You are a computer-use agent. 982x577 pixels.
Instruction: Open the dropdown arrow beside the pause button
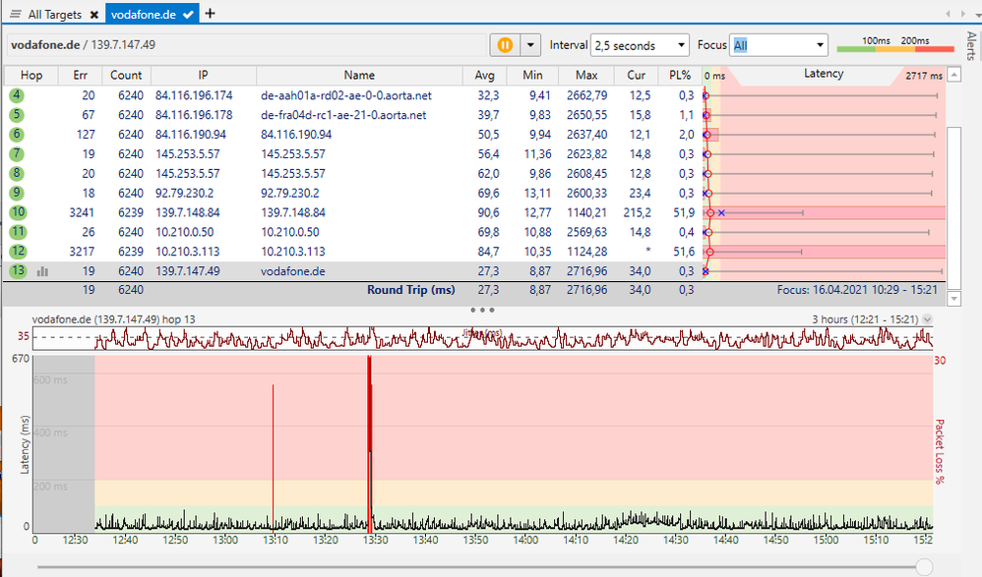[x=531, y=45]
